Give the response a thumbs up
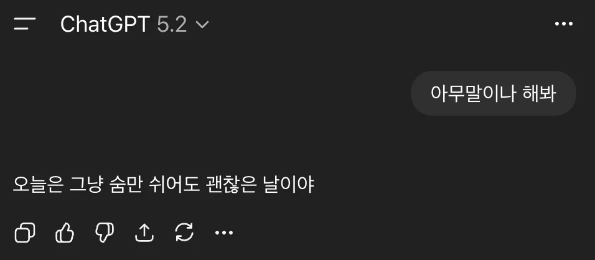This screenshot has width=595, height=260. point(65,233)
